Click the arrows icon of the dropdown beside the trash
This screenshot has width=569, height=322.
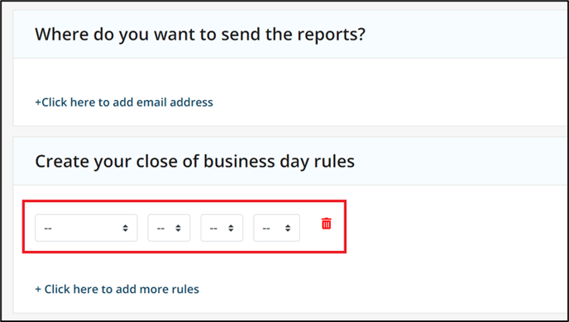click(288, 228)
